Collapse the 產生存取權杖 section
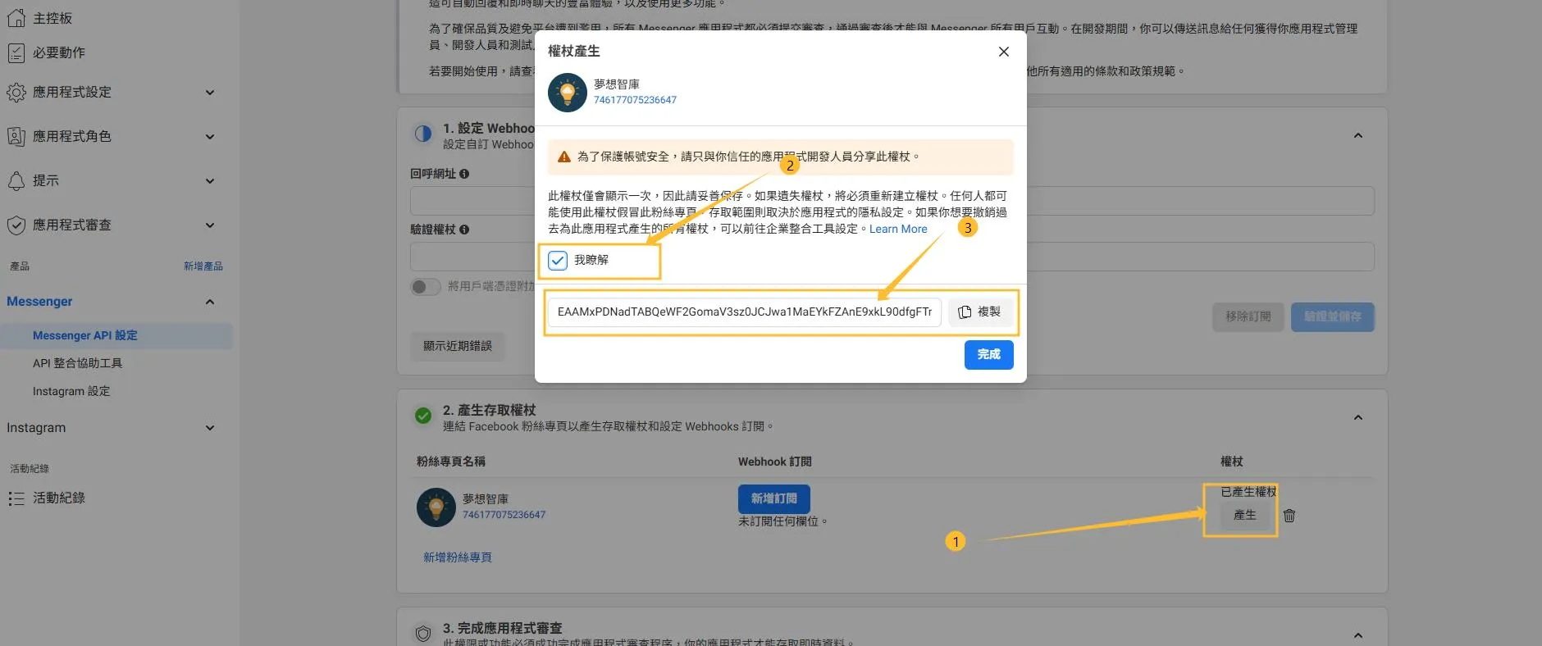The width and height of the screenshot is (1542, 646). [1358, 417]
